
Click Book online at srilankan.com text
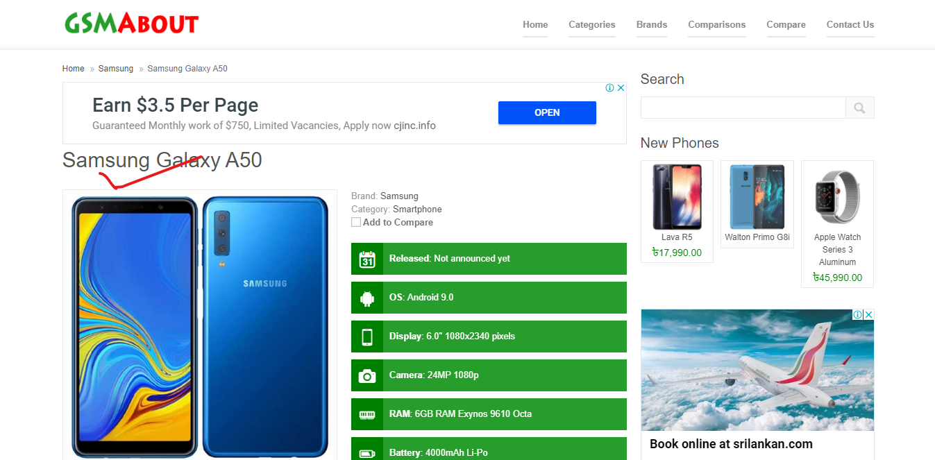tap(731, 444)
